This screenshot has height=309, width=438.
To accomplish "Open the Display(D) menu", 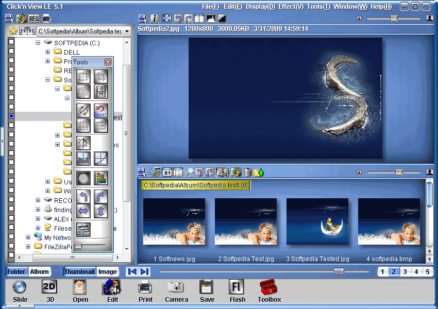I will point(261,7).
